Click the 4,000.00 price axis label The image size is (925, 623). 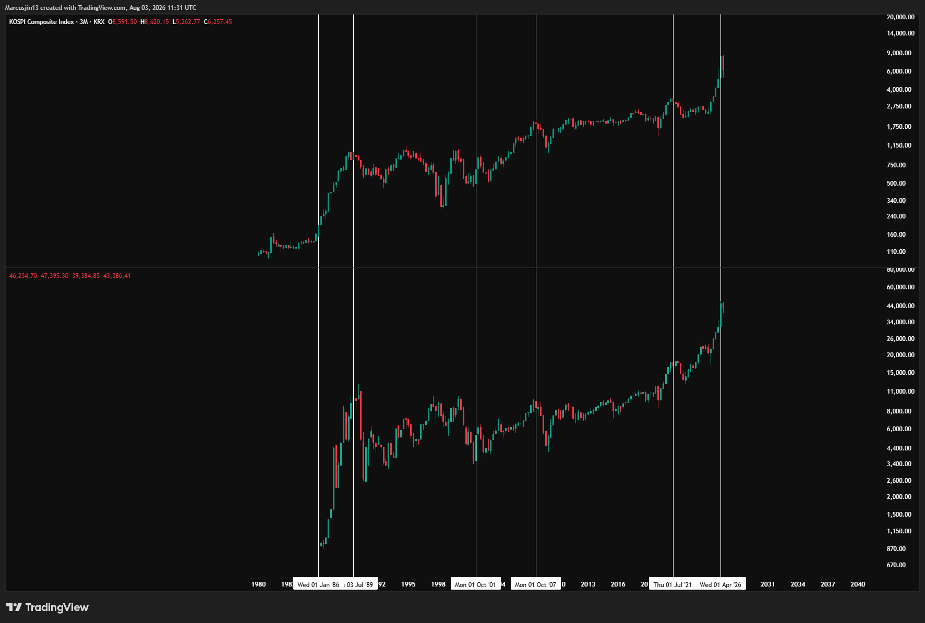(x=900, y=90)
